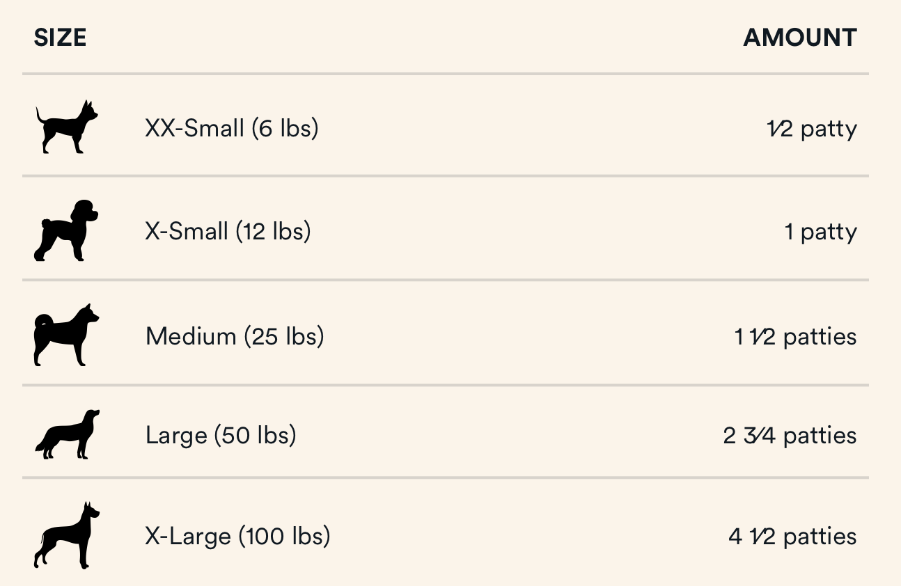The image size is (901, 586).
Task: Click the Large retriever dog silhouette icon
Action: (x=68, y=435)
